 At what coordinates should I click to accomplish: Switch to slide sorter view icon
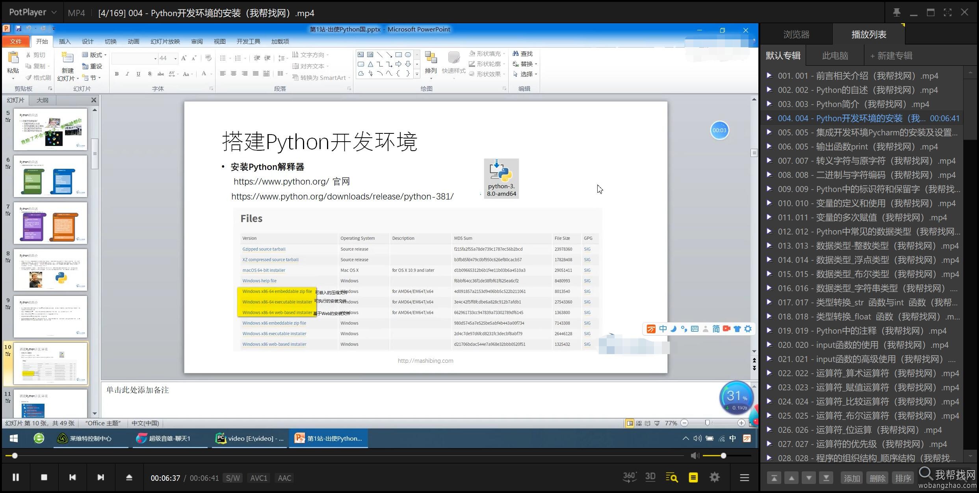click(x=639, y=423)
